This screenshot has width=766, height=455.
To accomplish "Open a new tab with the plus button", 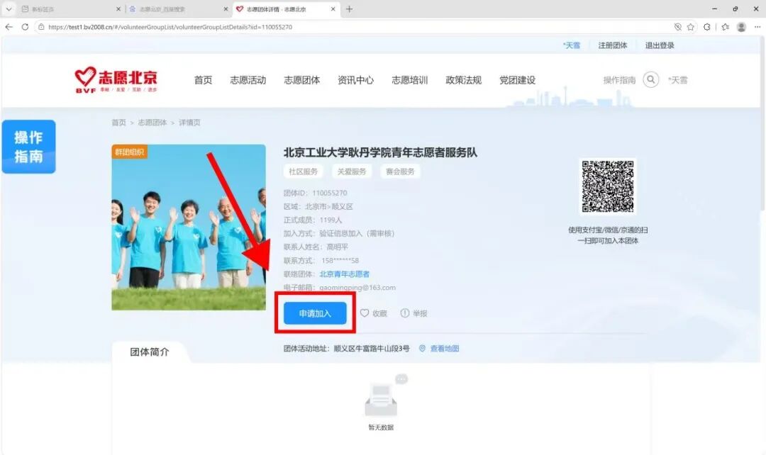I will tap(349, 9).
